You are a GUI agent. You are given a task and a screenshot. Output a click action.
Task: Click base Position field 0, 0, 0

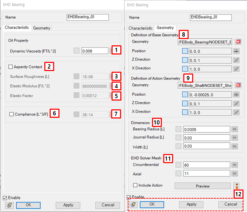tap(210, 51)
